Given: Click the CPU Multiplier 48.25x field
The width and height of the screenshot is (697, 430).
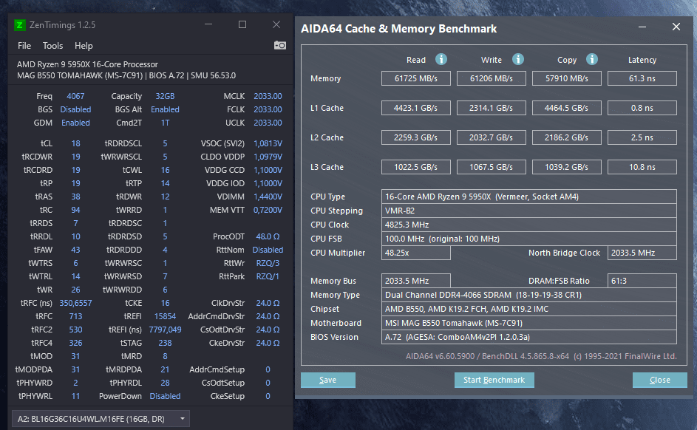Looking at the screenshot, I should point(415,253).
